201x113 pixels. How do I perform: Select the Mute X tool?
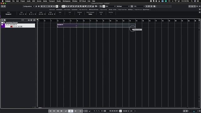(78, 6)
